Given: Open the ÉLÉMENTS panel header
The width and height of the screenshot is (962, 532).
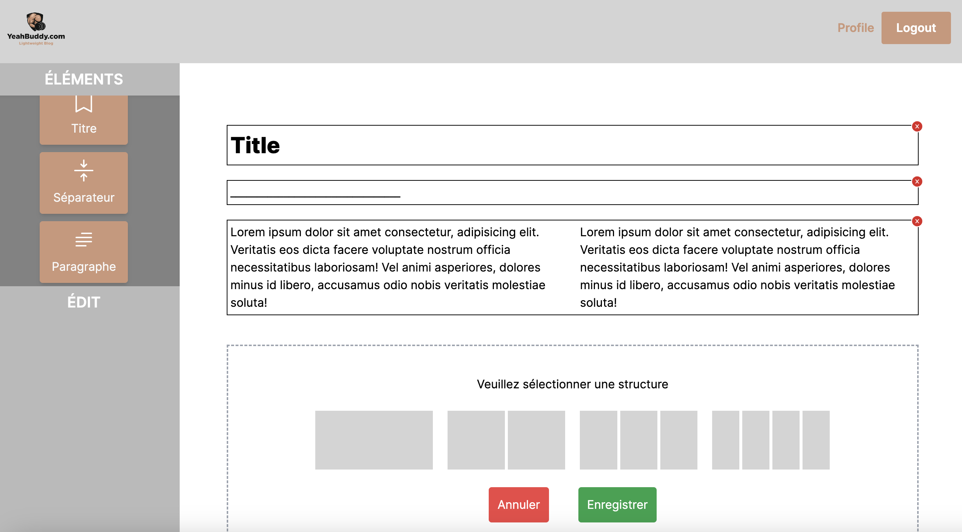Looking at the screenshot, I should (x=90, y=79).
